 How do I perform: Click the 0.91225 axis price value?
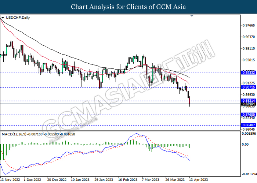[249, 83]
